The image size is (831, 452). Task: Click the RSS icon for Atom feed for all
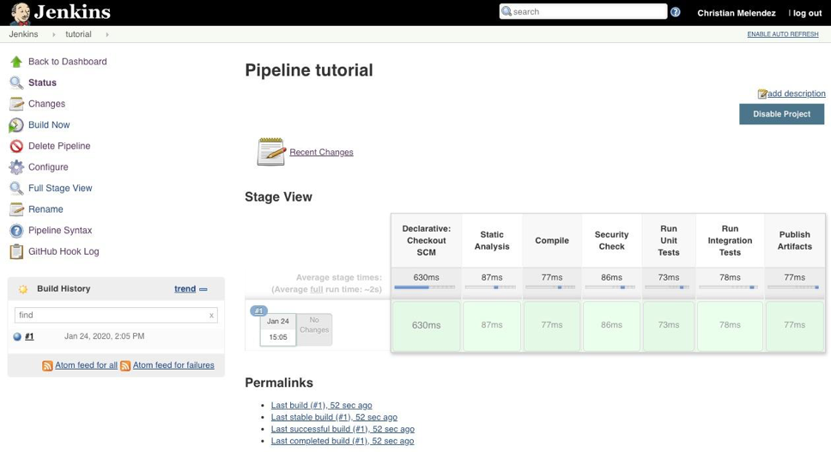click(x=47, y=365)
